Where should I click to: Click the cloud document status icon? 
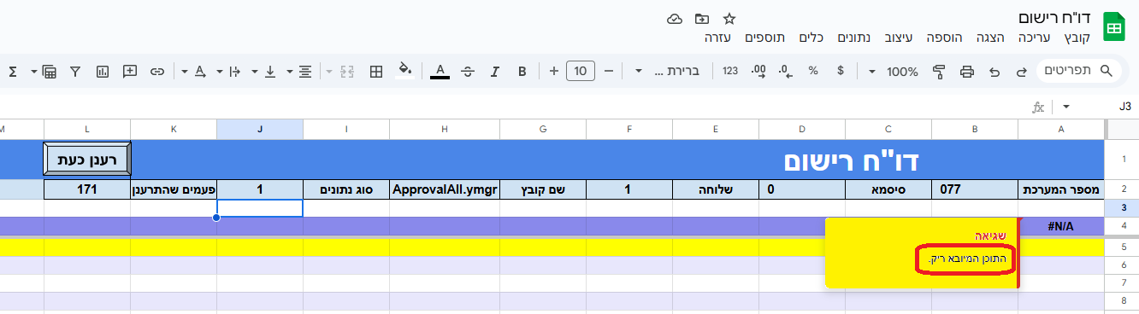675,19
